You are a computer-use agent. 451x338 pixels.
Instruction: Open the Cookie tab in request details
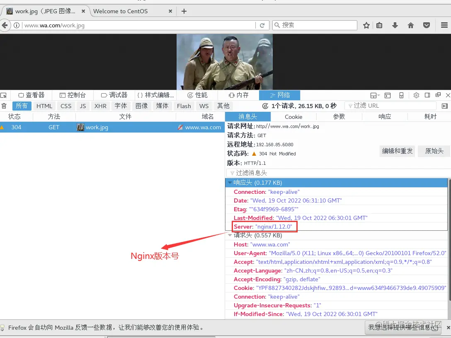click(x=293, y=116)
